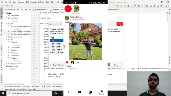This screenshot has width=171, height=96.
Task: Tap the add-post icon in bottom nav
Action: click(90, 92)
